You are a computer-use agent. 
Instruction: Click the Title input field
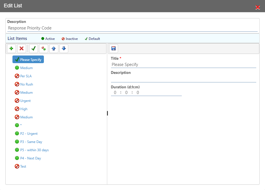tap(183, 65)
